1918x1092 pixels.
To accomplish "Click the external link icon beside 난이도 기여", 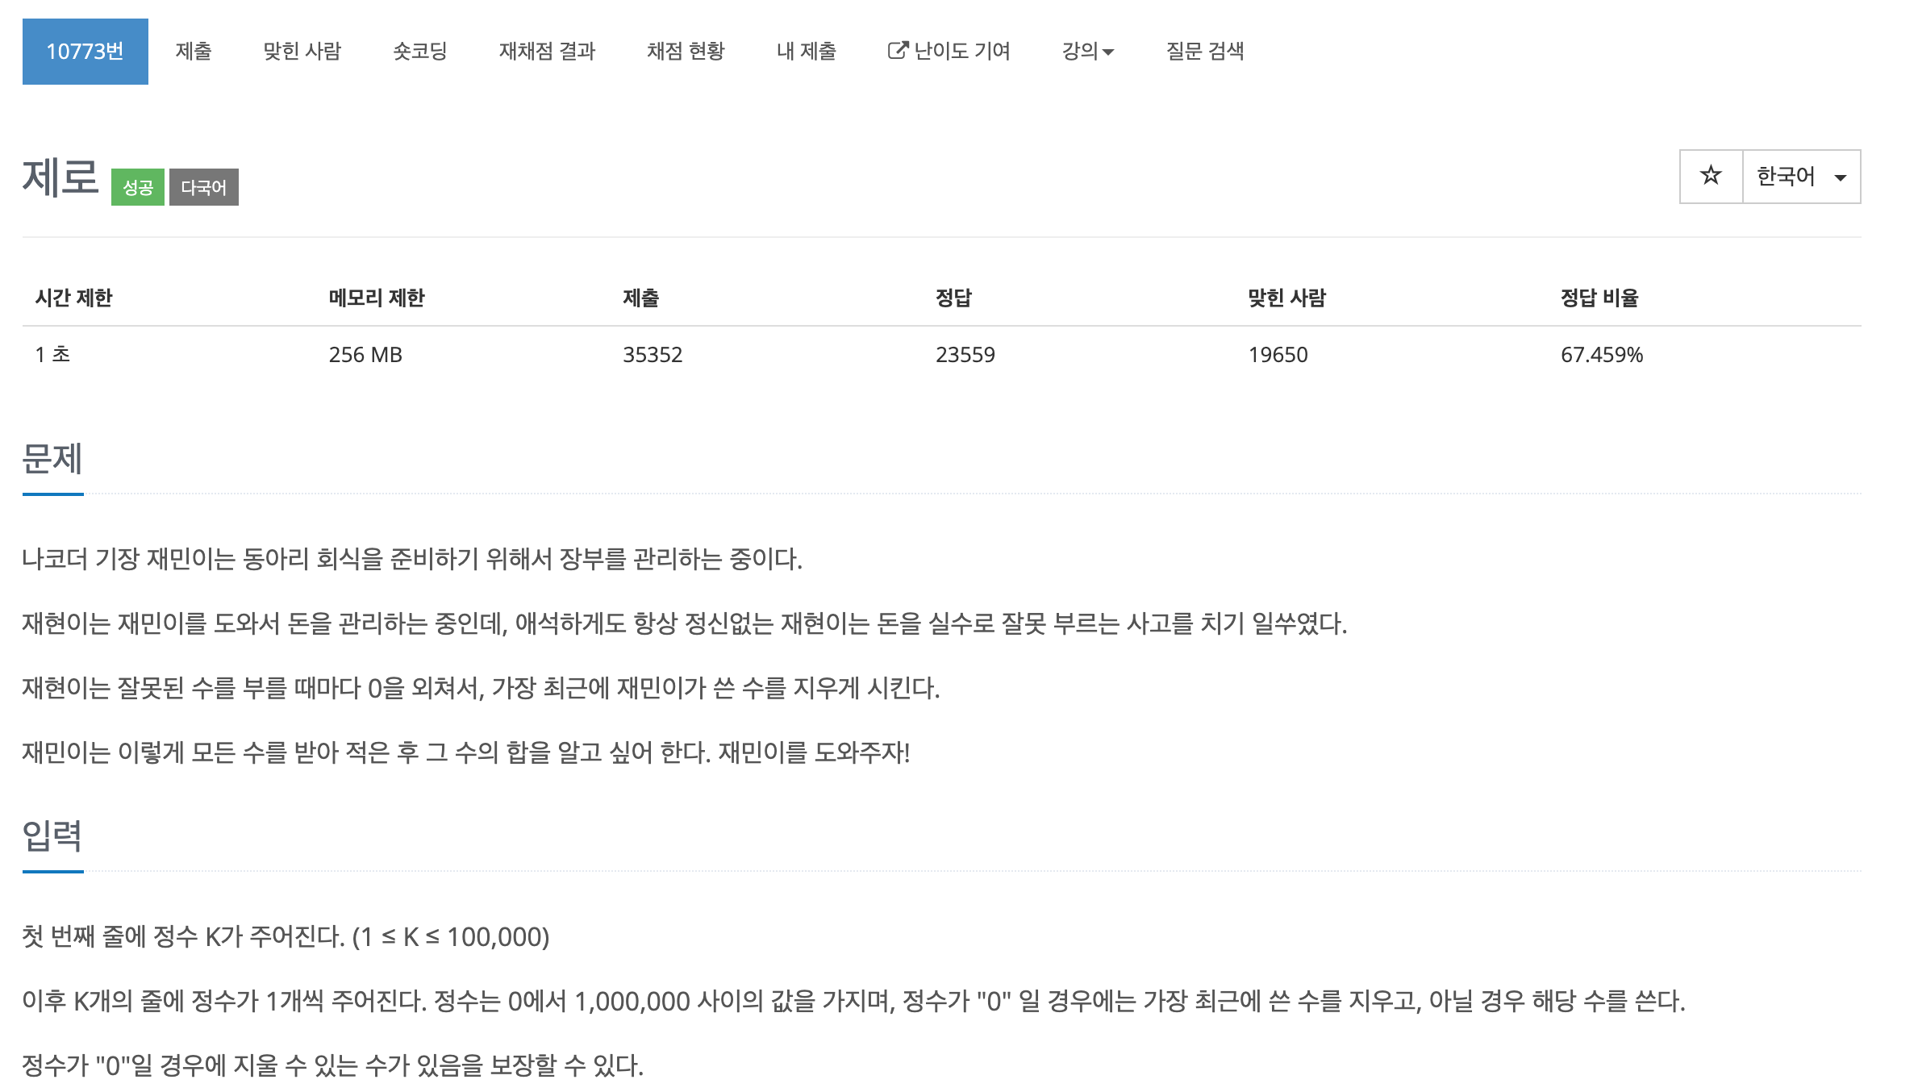I will [898, 51].
